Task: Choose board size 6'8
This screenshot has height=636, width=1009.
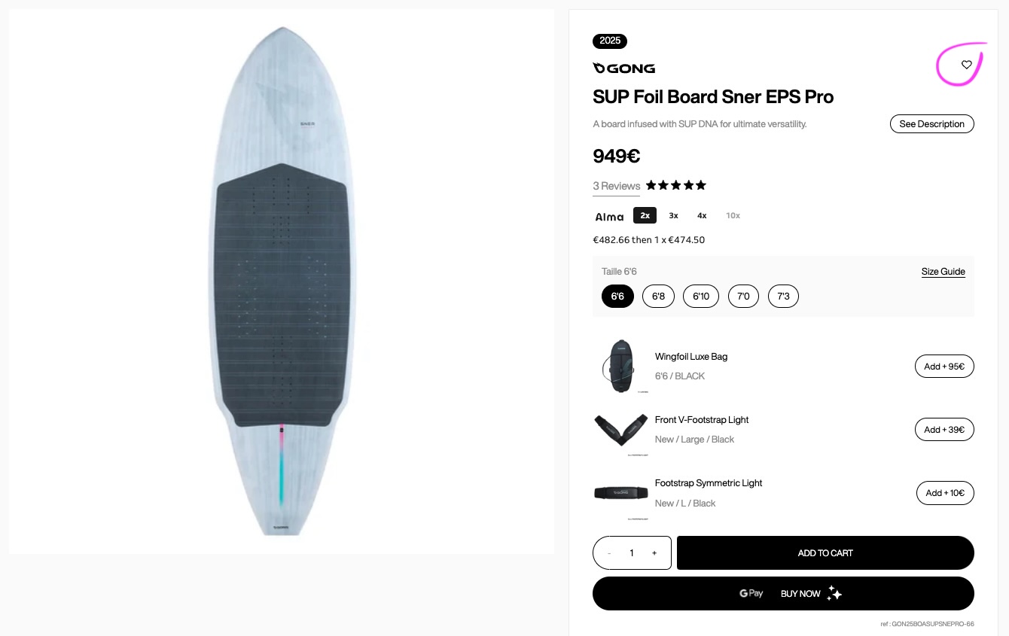Action: tap(658, 296)
